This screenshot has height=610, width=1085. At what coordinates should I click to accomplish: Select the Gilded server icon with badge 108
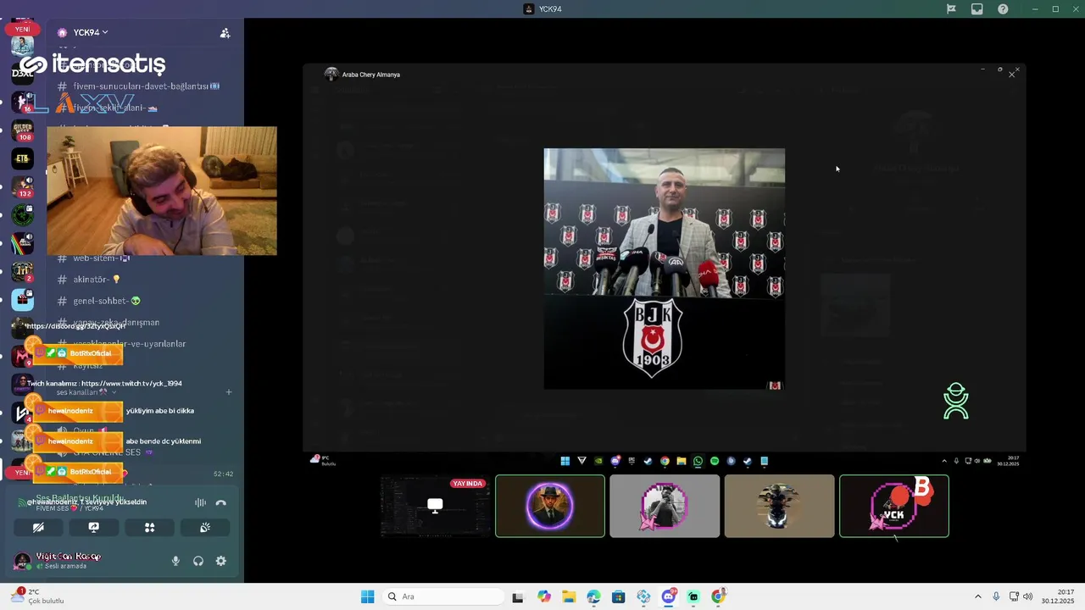23,130
